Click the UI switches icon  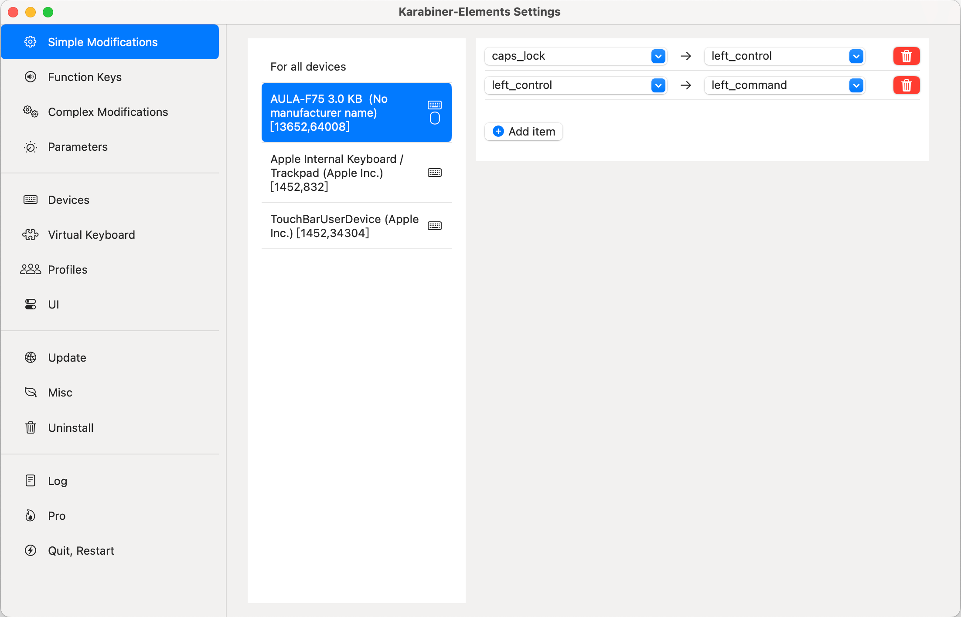[x=31, y=304]
